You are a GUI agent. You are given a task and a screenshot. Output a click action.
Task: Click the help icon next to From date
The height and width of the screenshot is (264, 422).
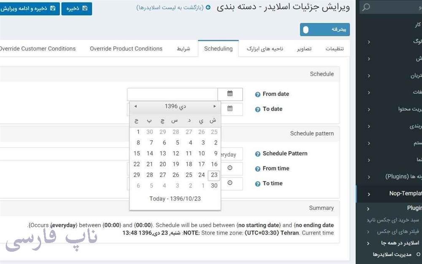[257, 94]
